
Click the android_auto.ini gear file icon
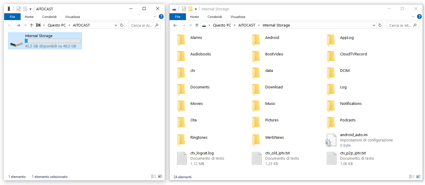[331, 140]
